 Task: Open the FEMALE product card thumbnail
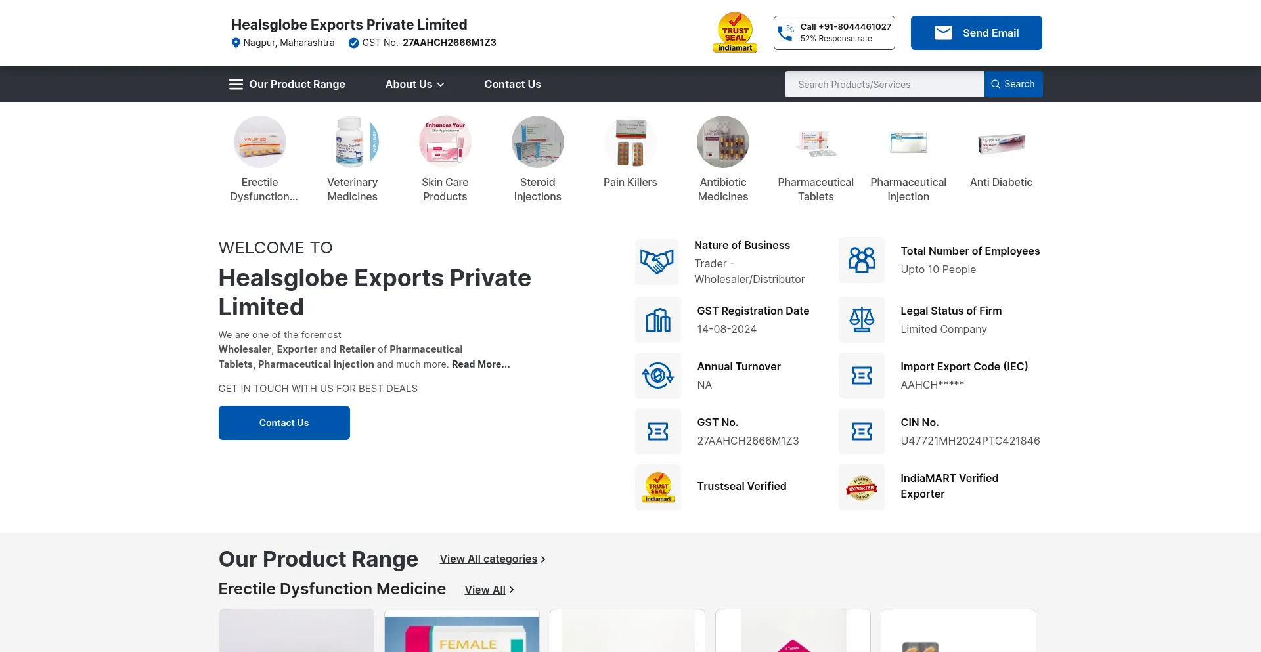[462, 630]
